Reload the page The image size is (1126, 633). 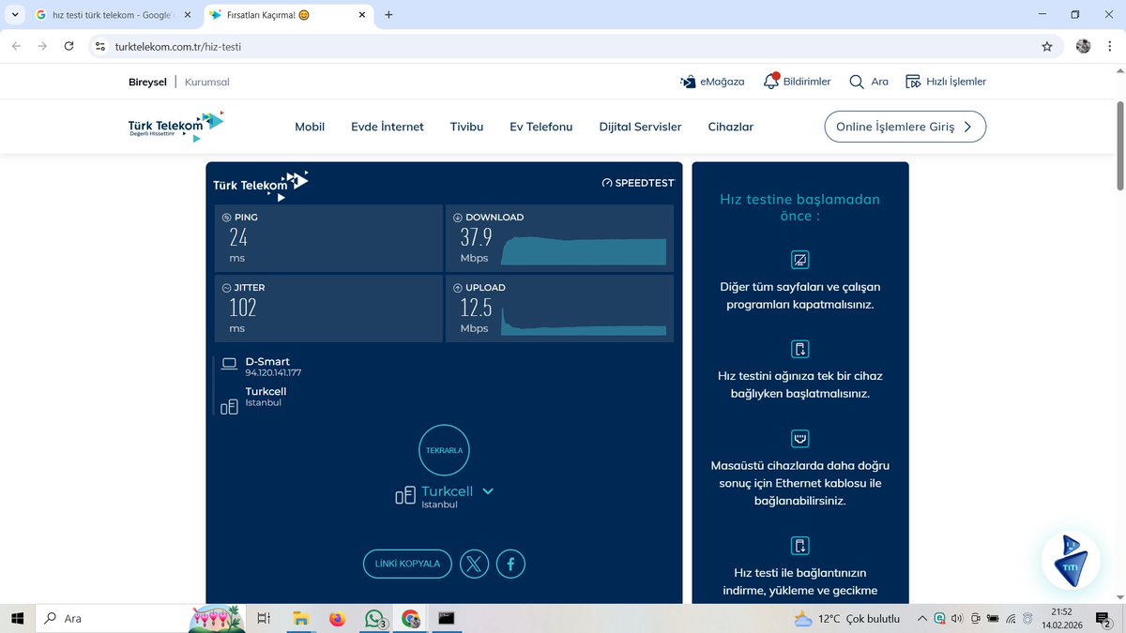[68, 46]
